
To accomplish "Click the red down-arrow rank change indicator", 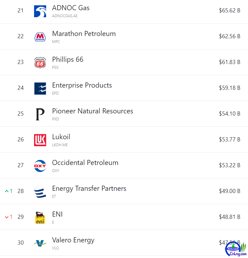I will [x=7, y=217].
